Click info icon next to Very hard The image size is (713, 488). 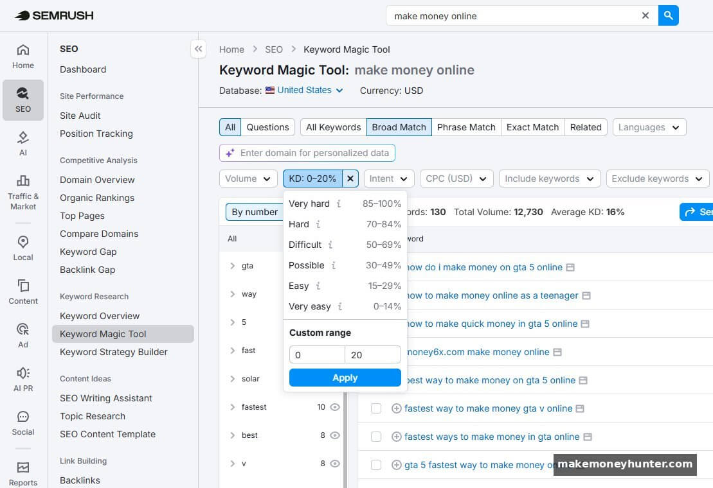coord(339,204)
